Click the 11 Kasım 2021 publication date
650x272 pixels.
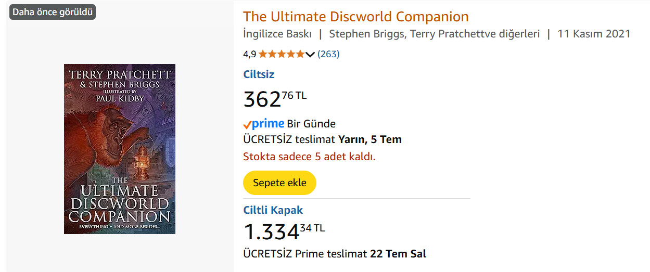(x=594, y=34)
